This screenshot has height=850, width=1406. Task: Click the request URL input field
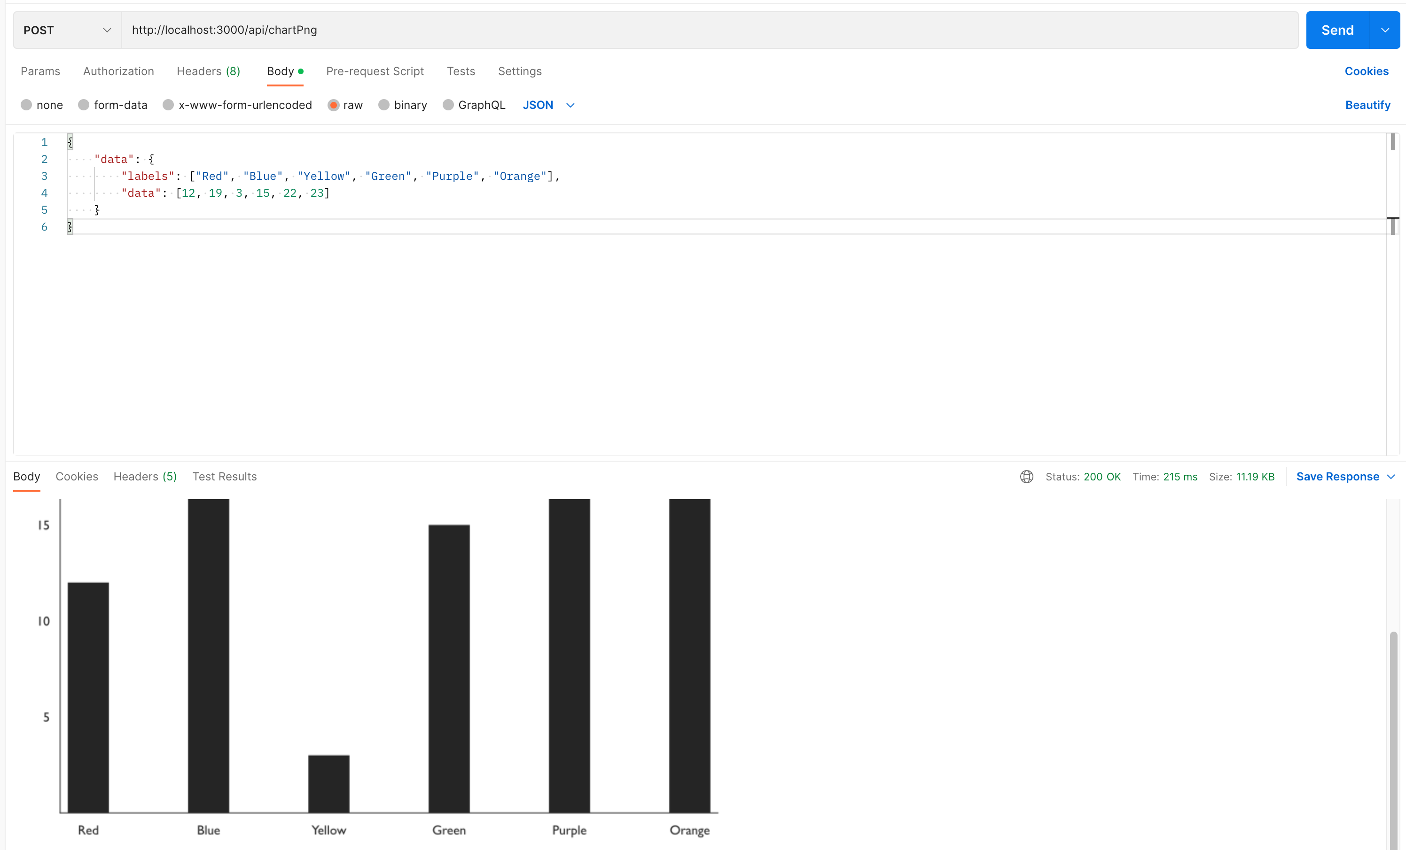(x=708, y=30)
